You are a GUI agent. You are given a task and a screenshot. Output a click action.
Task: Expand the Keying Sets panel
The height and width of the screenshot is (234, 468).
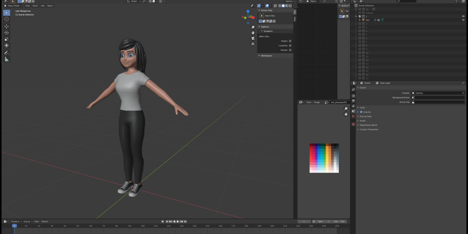365,116
